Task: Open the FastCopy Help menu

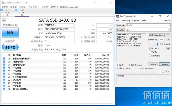Action: pyautogui.click(x=144, y=21)
